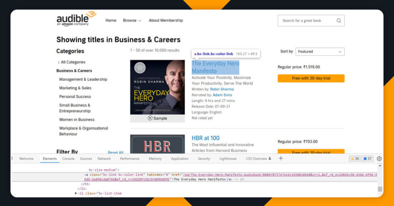The image size is (394, 206).
Task: Click the warnings count badge 36
Action: point(355,159)
